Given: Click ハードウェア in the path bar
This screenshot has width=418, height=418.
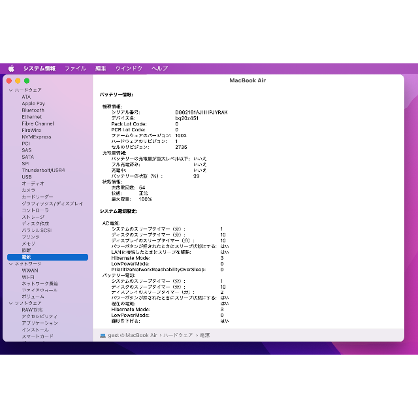Looking at the screenshot, I should (178, 335).
